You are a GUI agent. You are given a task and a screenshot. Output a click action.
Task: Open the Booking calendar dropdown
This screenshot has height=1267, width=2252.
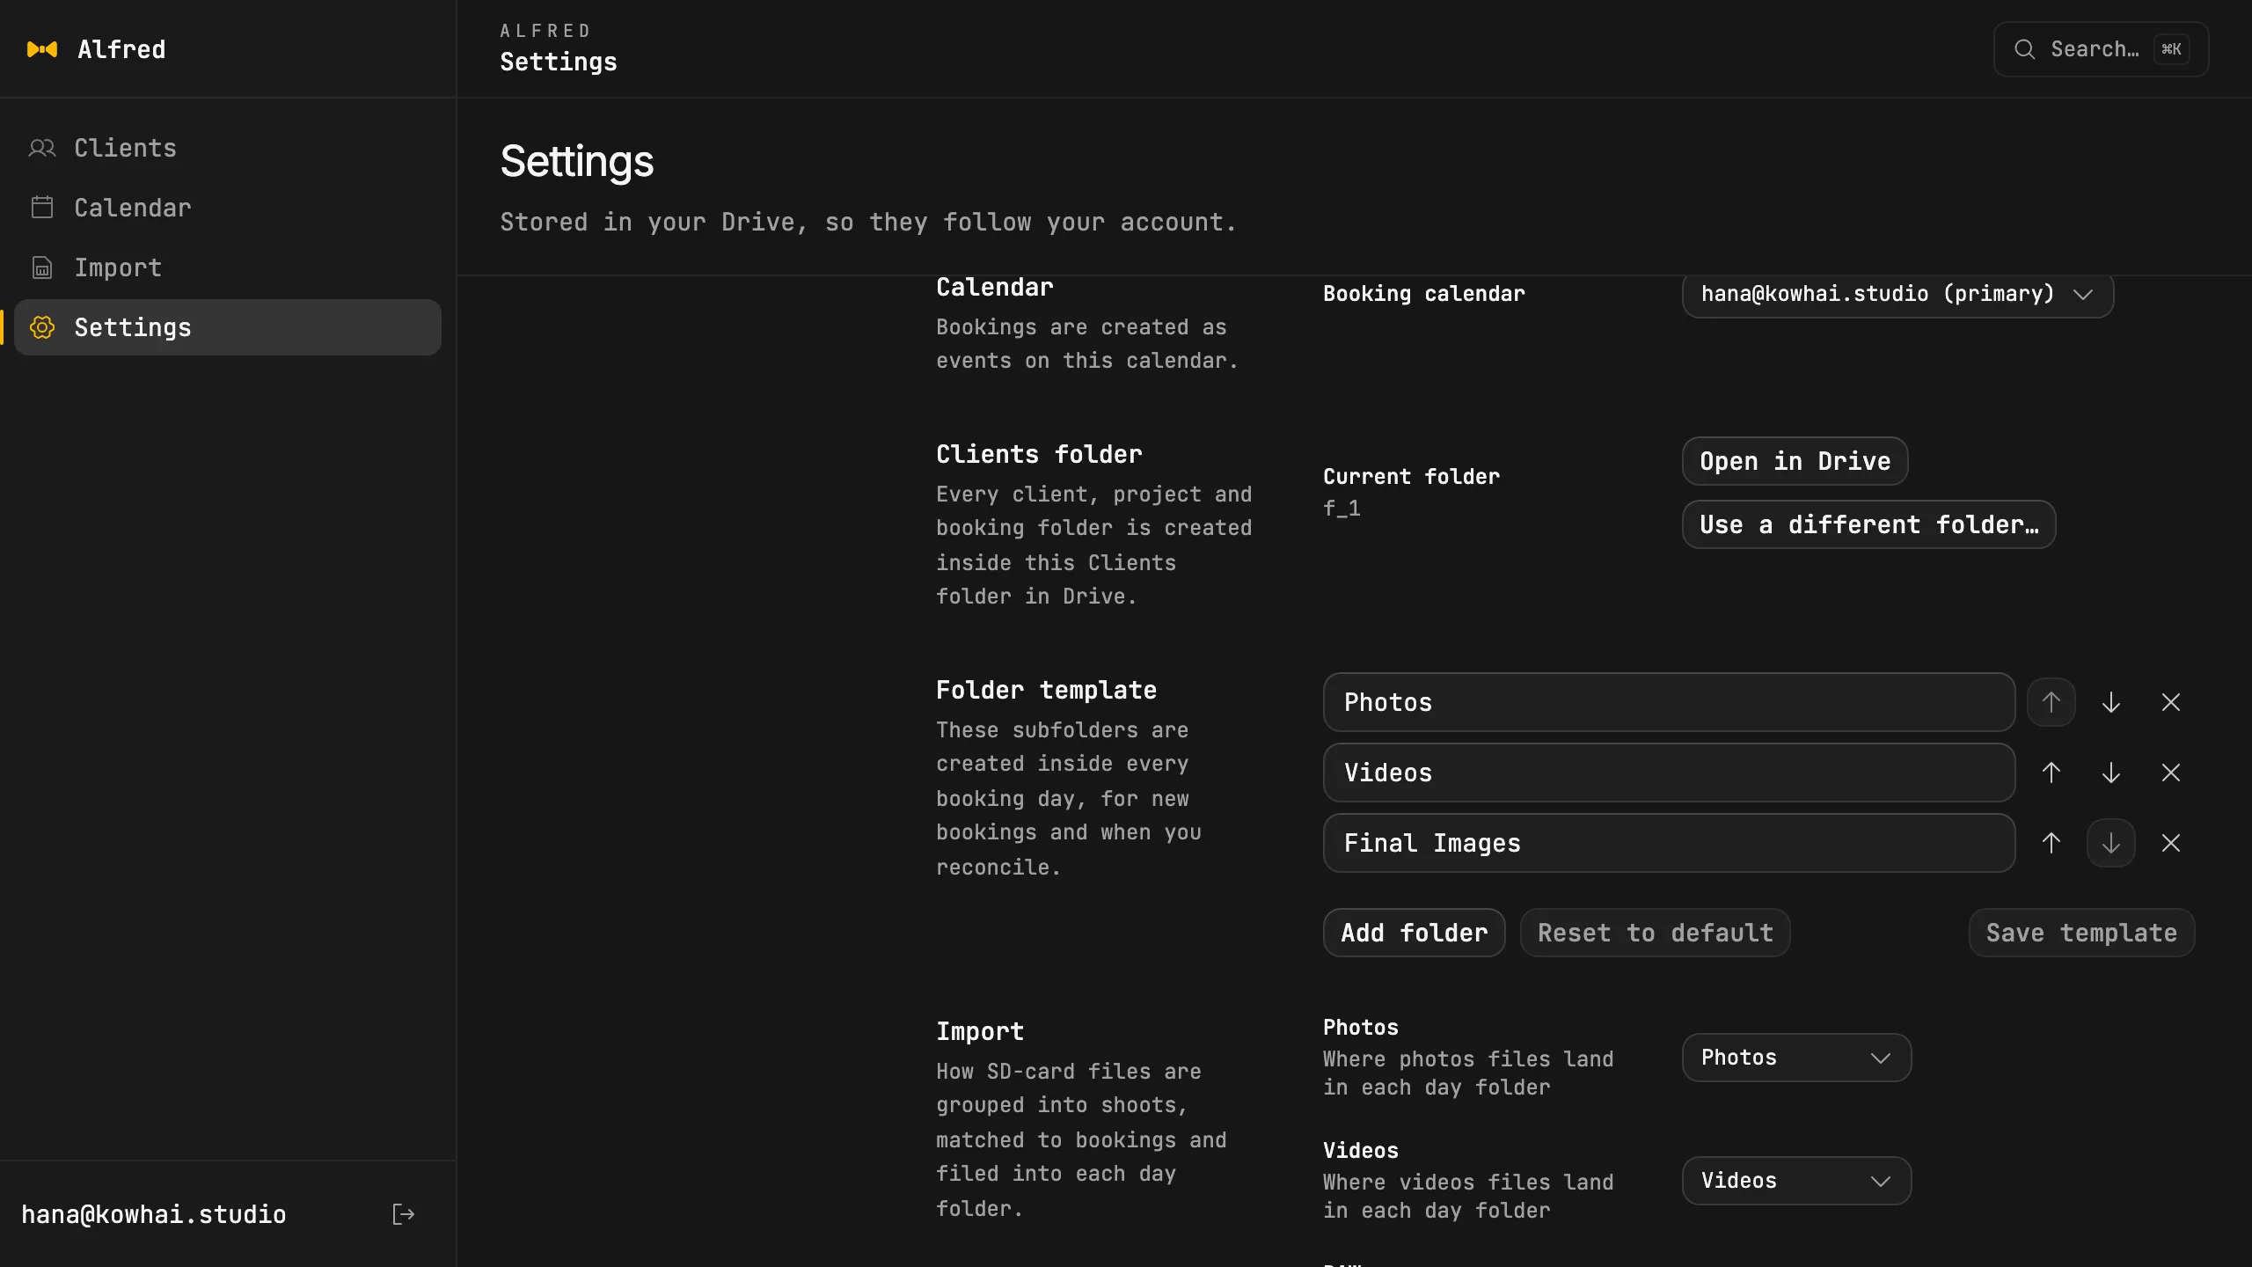click(1897, 294)
